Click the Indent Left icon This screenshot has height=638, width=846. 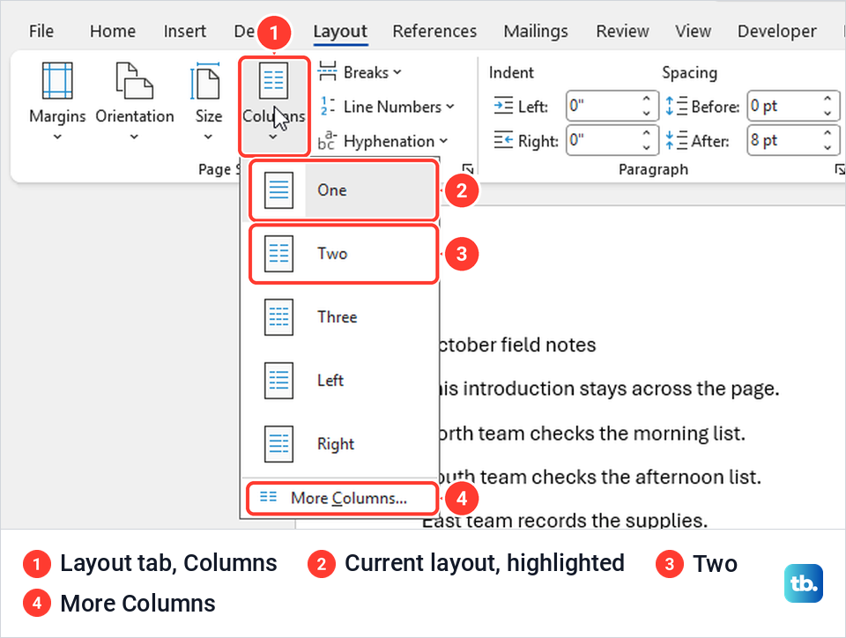pos(503,106)
